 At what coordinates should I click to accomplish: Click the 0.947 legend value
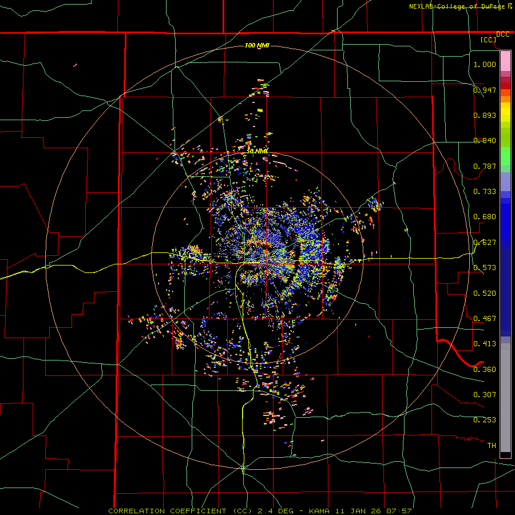[x=485, y=90]
